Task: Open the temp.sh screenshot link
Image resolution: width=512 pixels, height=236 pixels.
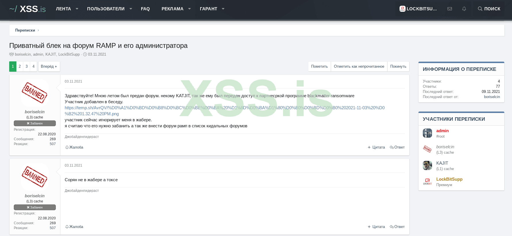Action: 225,111
